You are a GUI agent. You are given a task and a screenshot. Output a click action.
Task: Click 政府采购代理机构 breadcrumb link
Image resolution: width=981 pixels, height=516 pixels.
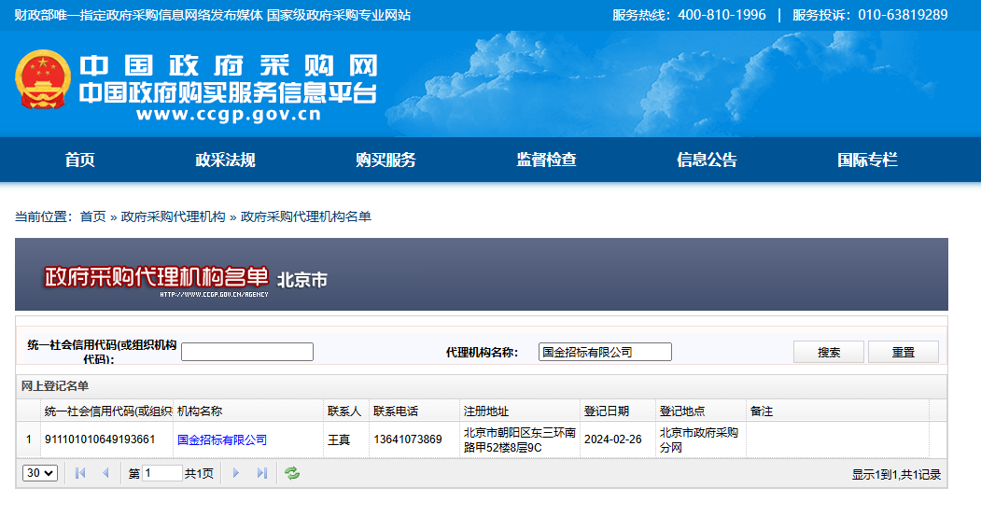pyautogui.click(x=173, y=216)
